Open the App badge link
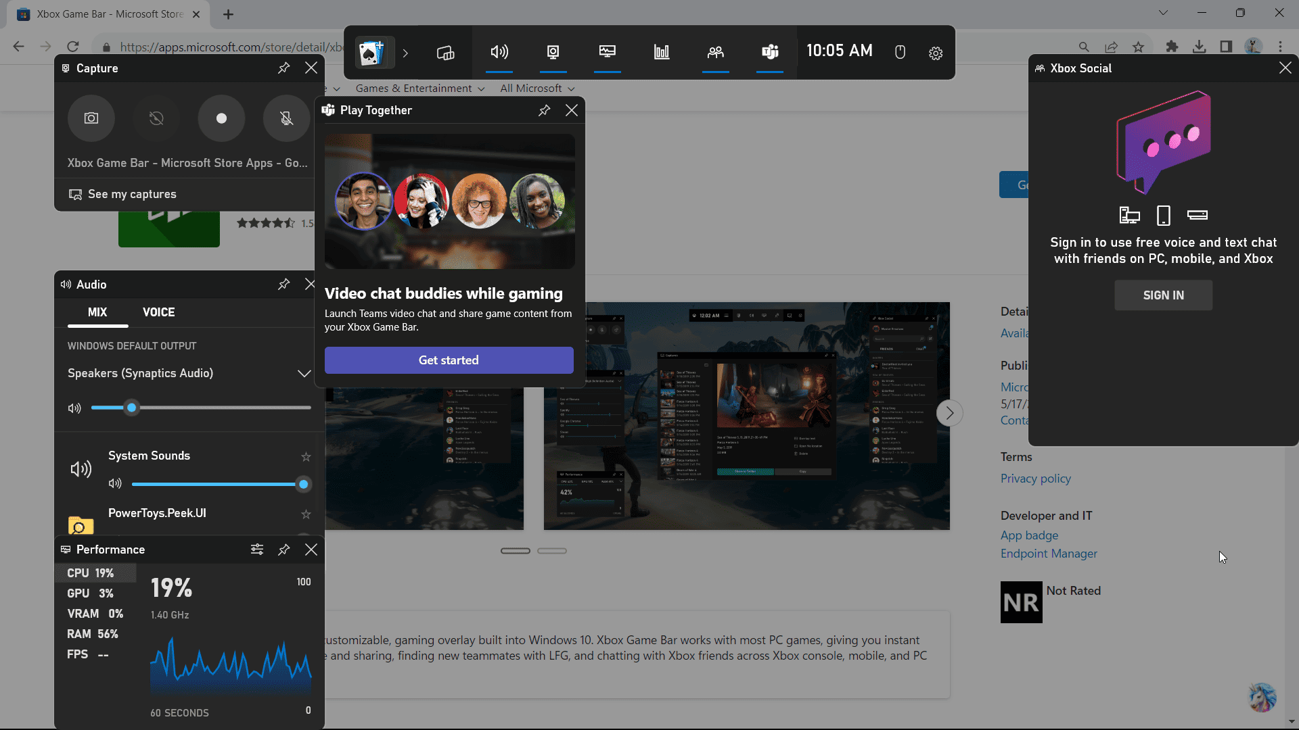This screenshot has width=1299, height=730. point(1029,535)
